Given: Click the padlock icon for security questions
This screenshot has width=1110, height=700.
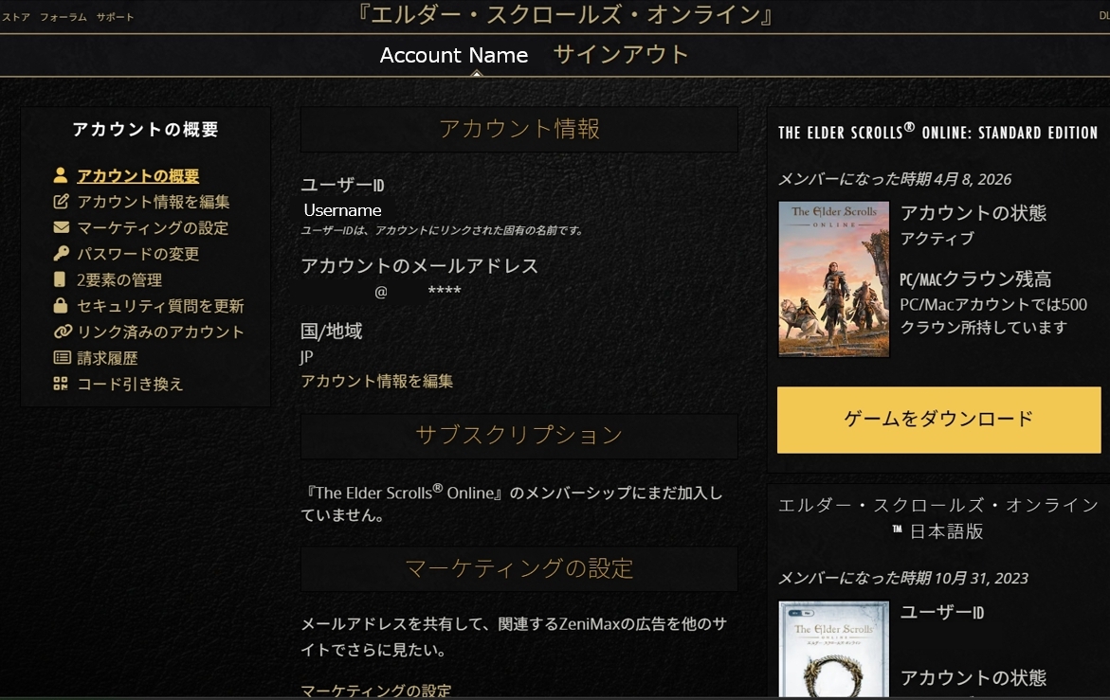Looking at the screenshot, I should pyautogui.click(x=61, y=306).
